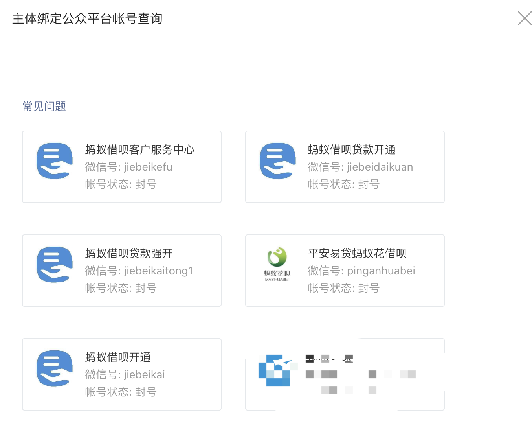Click the 蚂蚁借呗客户服务中心 account avatar

55,161
